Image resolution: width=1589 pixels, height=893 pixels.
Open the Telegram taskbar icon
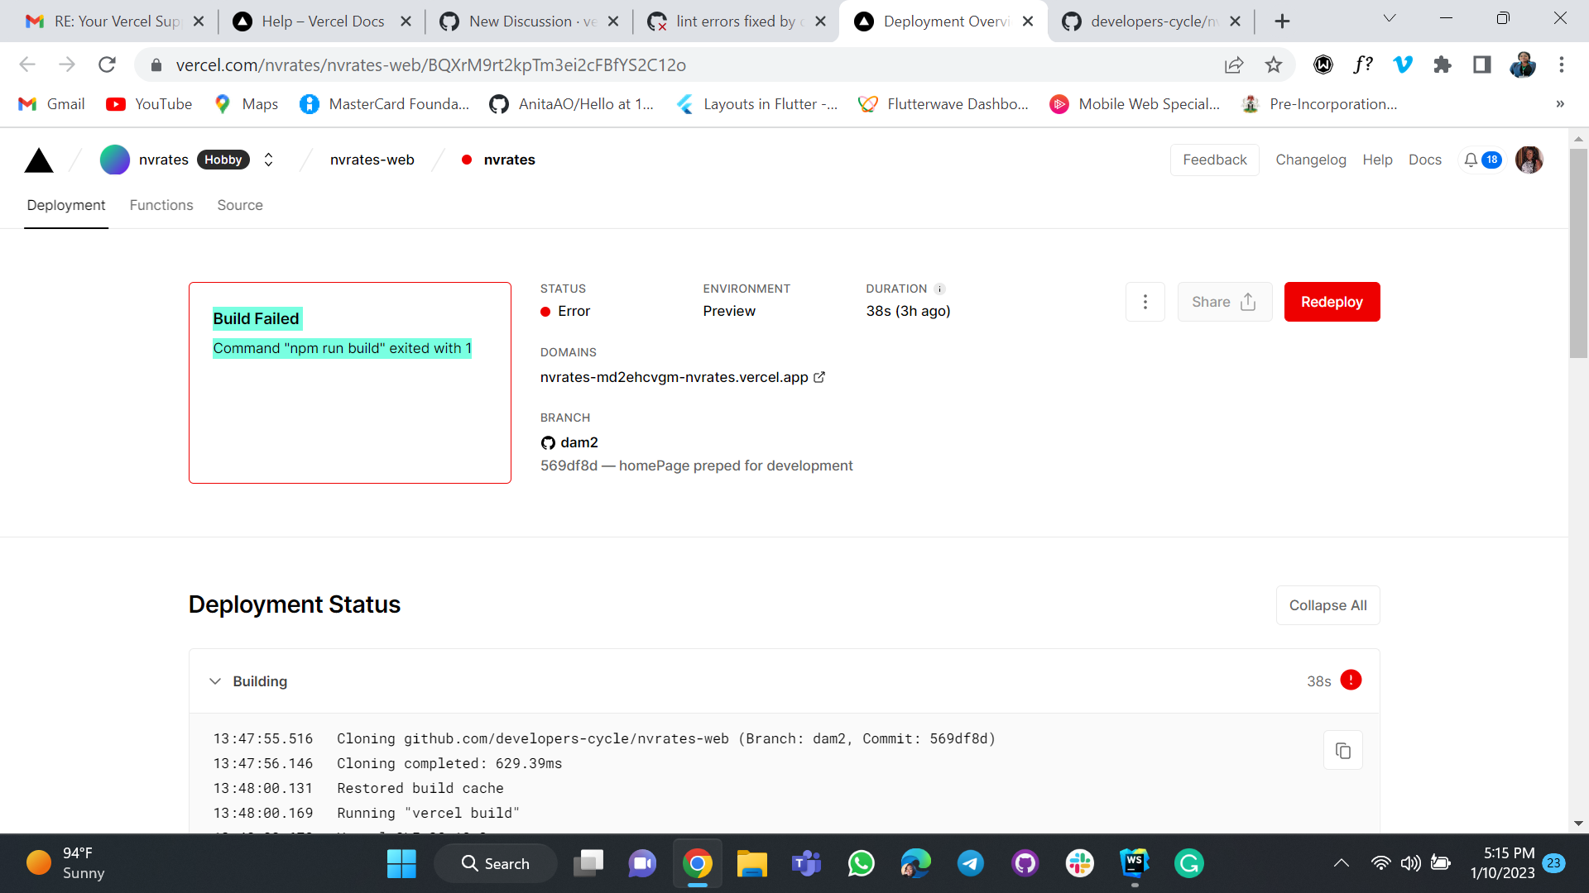point(970,864)
